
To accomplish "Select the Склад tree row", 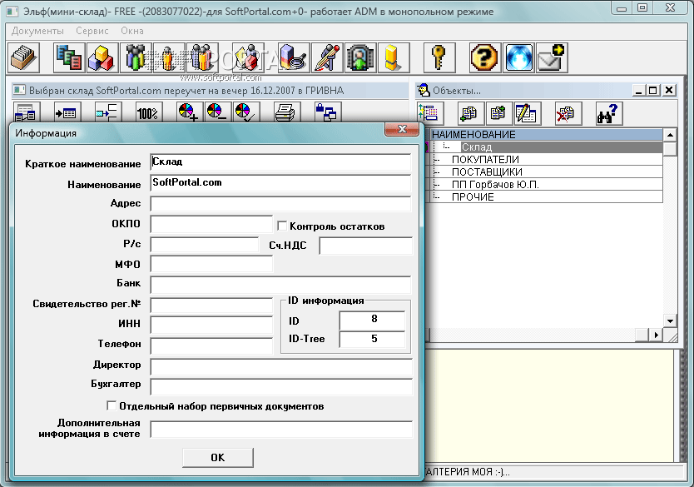I will click(x=546, y=147).
